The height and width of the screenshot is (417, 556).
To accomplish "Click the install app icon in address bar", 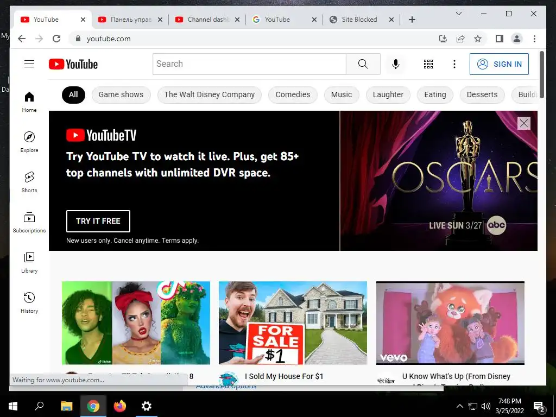I will click(x=443, y=39).
